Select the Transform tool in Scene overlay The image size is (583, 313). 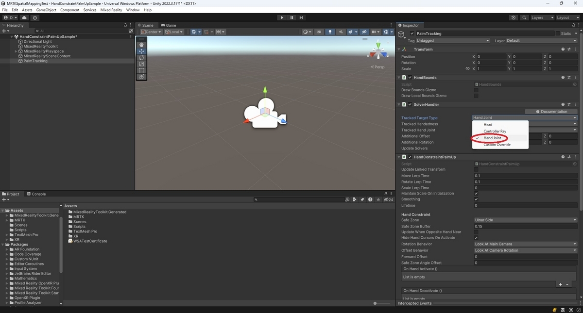tap(141, 77)
